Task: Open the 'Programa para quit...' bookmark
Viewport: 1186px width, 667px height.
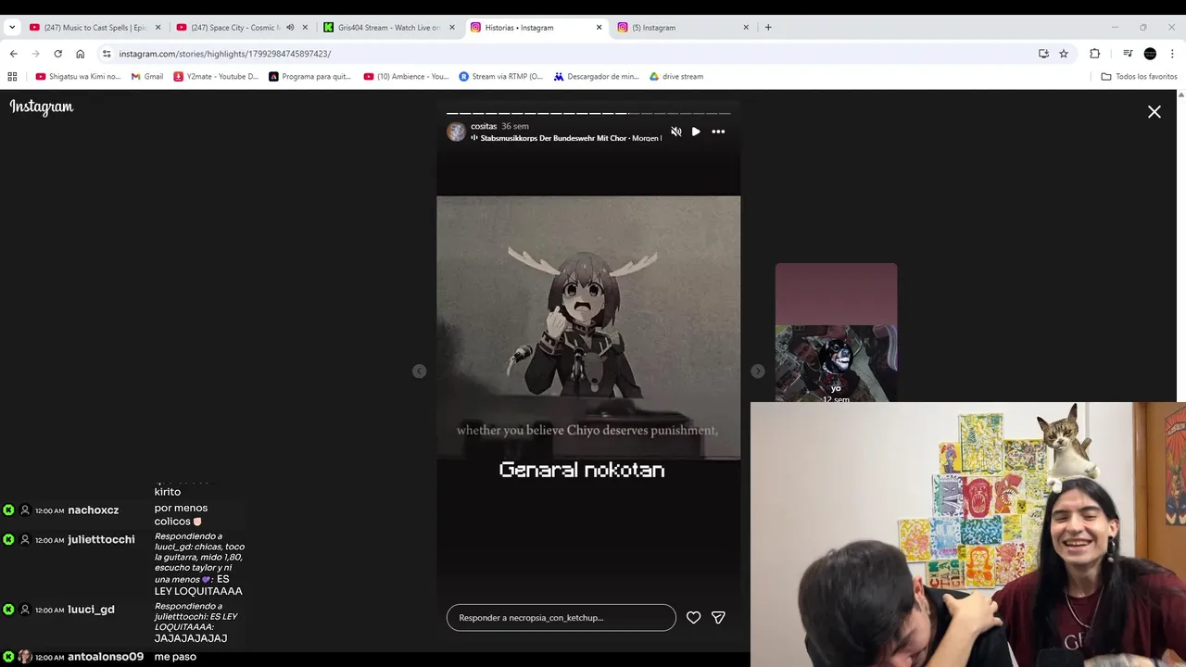Action: [310, 77]
